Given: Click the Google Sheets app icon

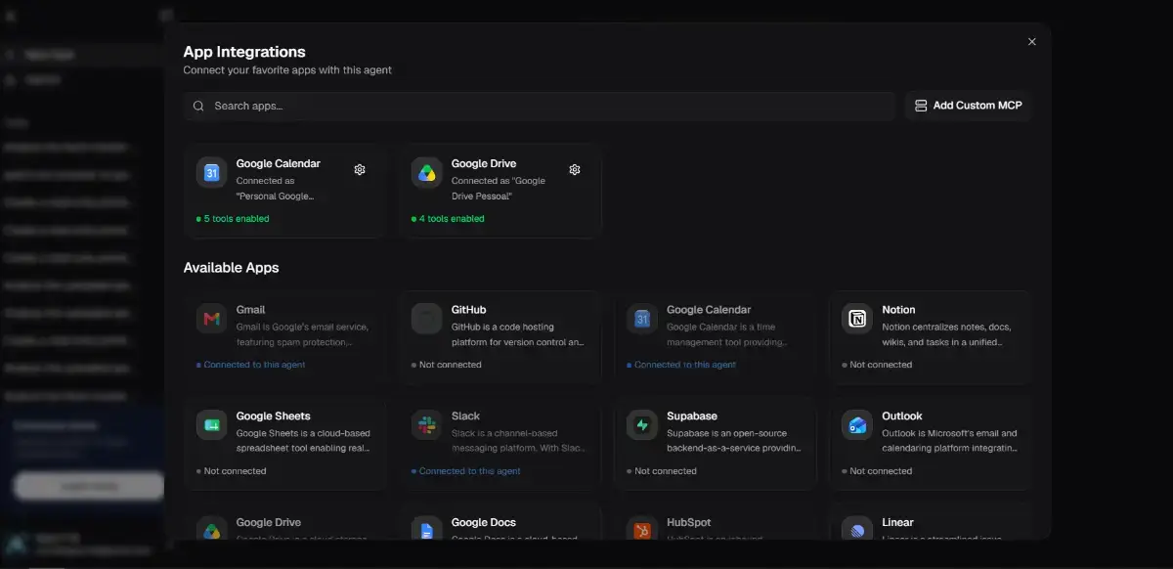Looking at the screenshot, I should click(x=212, y=425).
